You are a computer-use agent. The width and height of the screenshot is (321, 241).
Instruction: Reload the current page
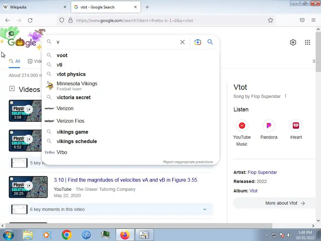[x=30, y=20]
